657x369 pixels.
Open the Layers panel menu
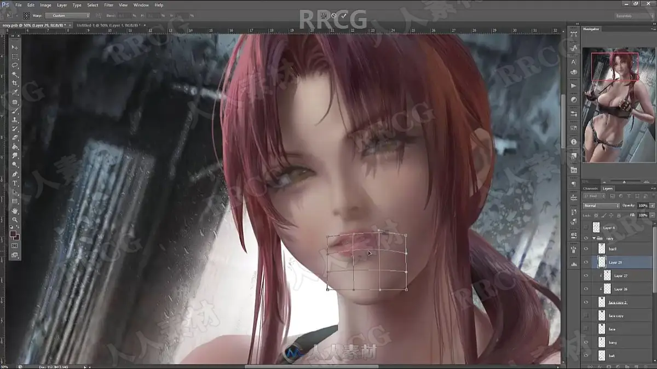click(653, 189)
